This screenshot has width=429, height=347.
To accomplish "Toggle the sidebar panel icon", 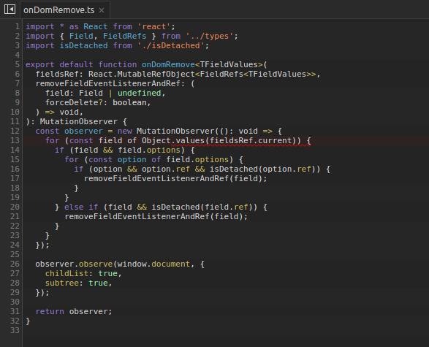I will [x=10, y=9].
